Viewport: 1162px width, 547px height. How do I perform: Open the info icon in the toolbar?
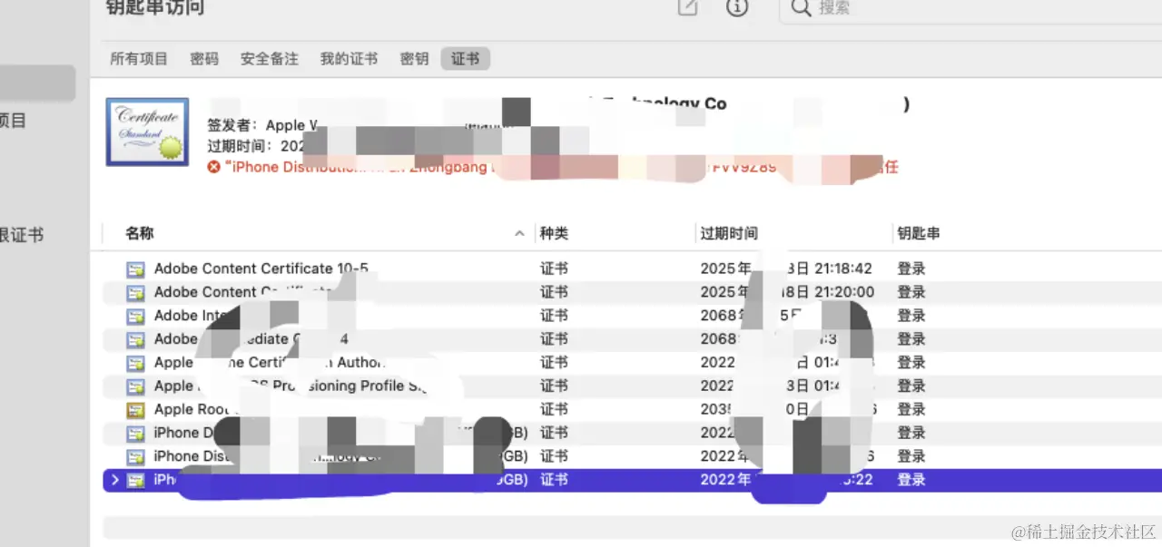click(737, 7)
